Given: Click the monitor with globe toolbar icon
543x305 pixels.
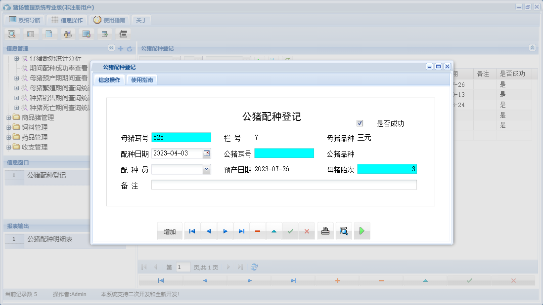Looking at the screenshot, I should 86,34.
